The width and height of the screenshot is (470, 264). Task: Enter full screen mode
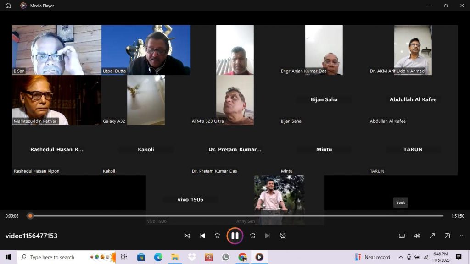(432, 236)
